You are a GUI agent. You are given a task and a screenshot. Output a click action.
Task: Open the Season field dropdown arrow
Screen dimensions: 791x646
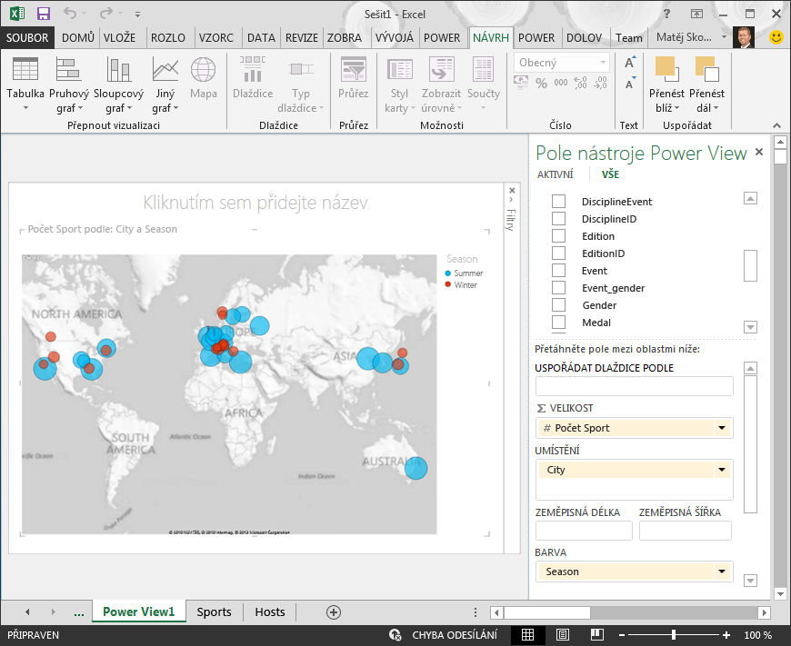(722, 571)
